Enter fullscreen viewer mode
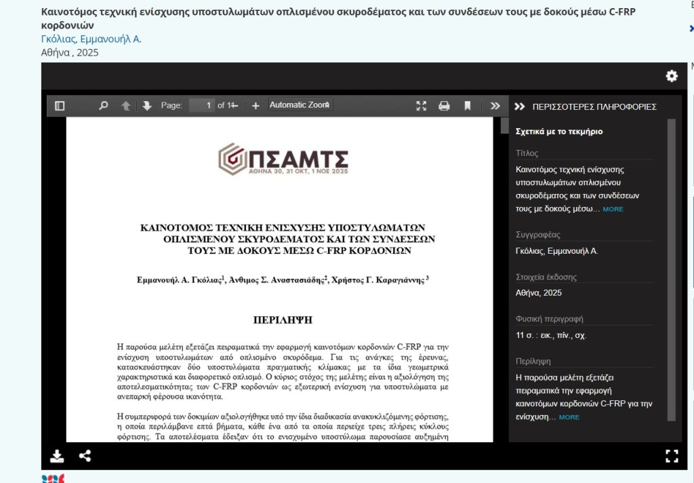The image size is (694, 483). point(672,456)
